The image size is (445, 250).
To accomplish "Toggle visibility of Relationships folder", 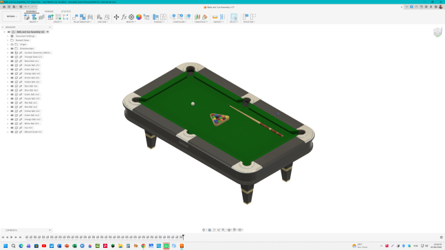I will (12, 49).
